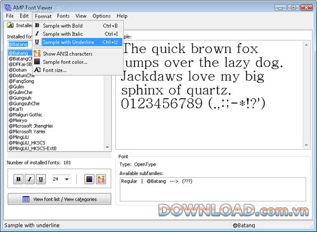
Task: Click the Sample font color palette icon
Action: point(37,62)
